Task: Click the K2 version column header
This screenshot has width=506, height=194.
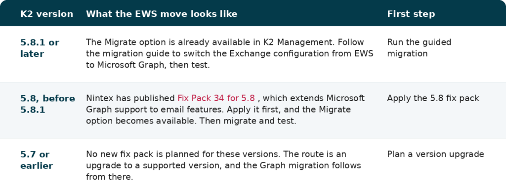Action: [x=47, y=14]
